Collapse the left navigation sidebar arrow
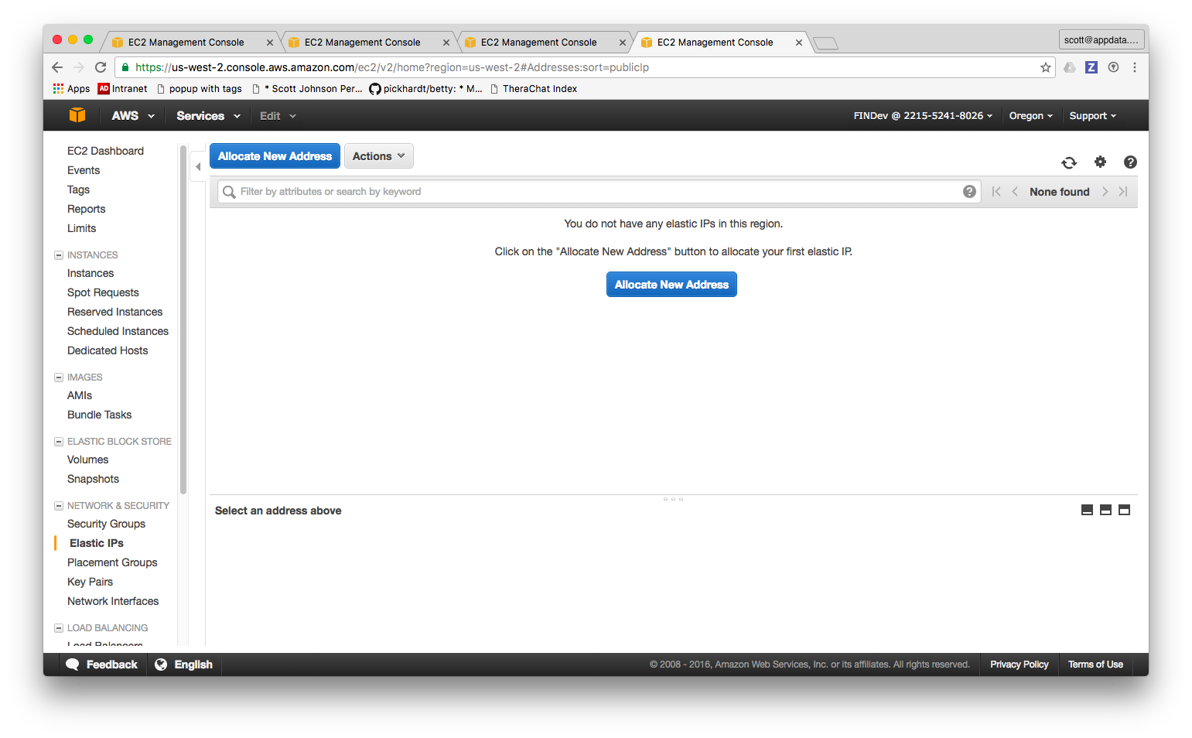Image resolution: width=1192 pixels, height=738 pixels. tap(198, 166)
